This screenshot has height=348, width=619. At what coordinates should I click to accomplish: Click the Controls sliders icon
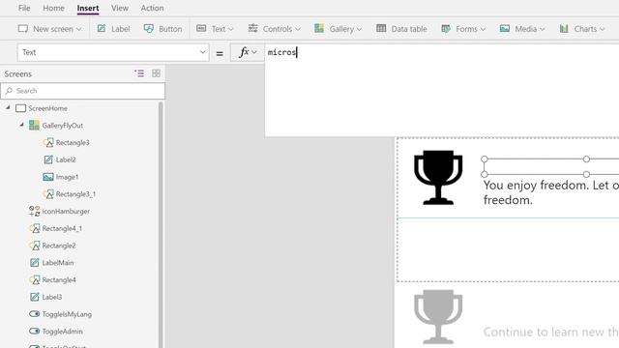tap(252, 28)
